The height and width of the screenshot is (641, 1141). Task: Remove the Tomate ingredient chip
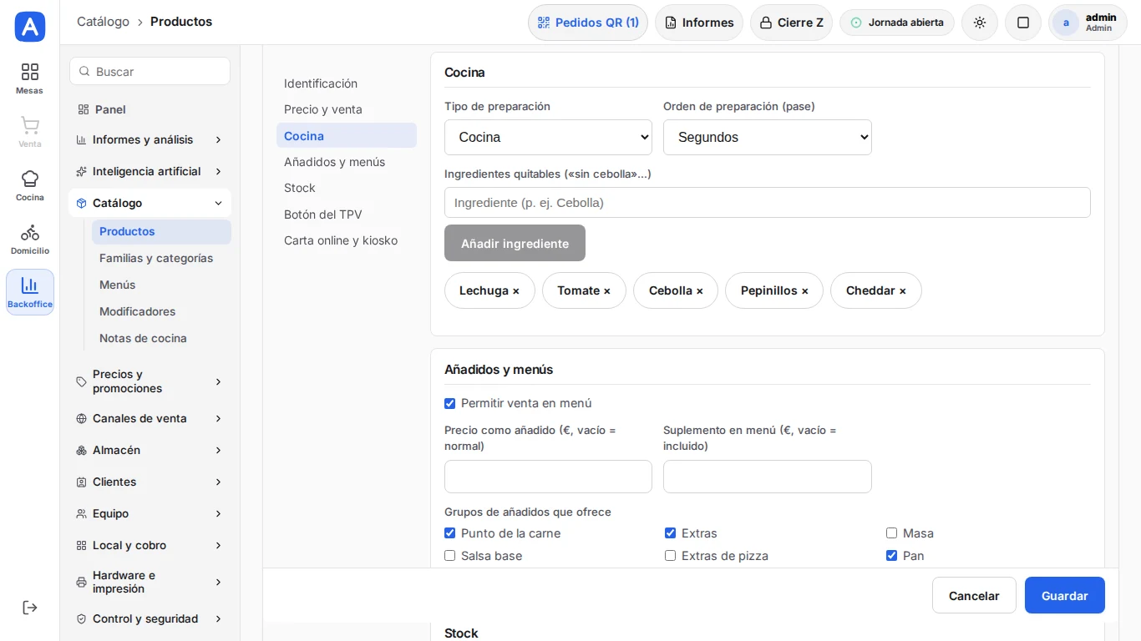pyautogui.click(x=606, y=291)
